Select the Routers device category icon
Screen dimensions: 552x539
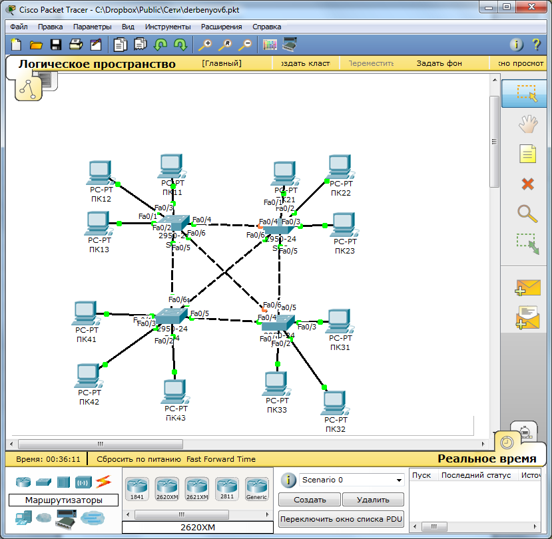[x=23, y=482]
